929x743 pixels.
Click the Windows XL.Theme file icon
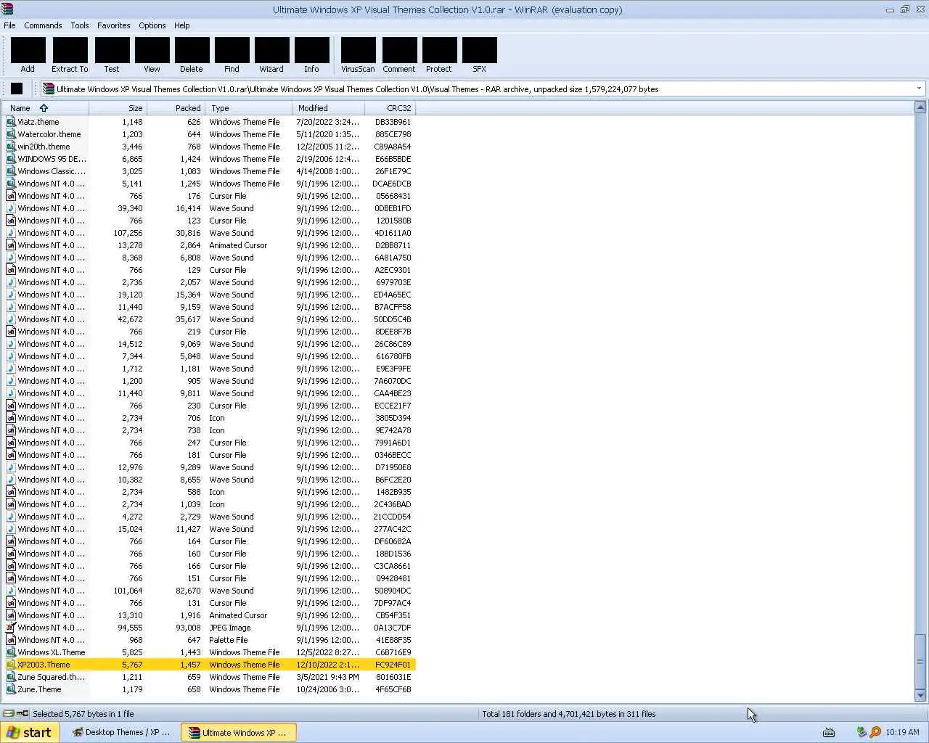click(11, 652)
